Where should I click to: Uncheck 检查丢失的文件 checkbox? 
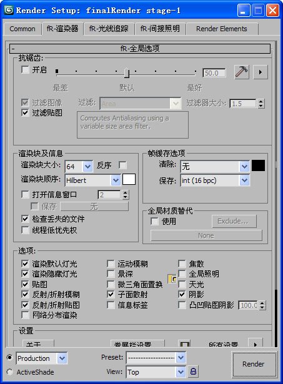click(25, 219)
